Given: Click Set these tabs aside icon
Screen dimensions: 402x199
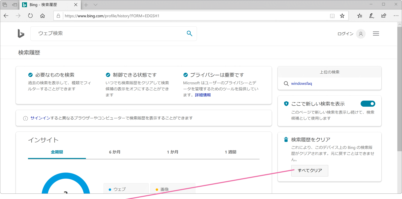Looking at the screenshot, I should 15,5.
